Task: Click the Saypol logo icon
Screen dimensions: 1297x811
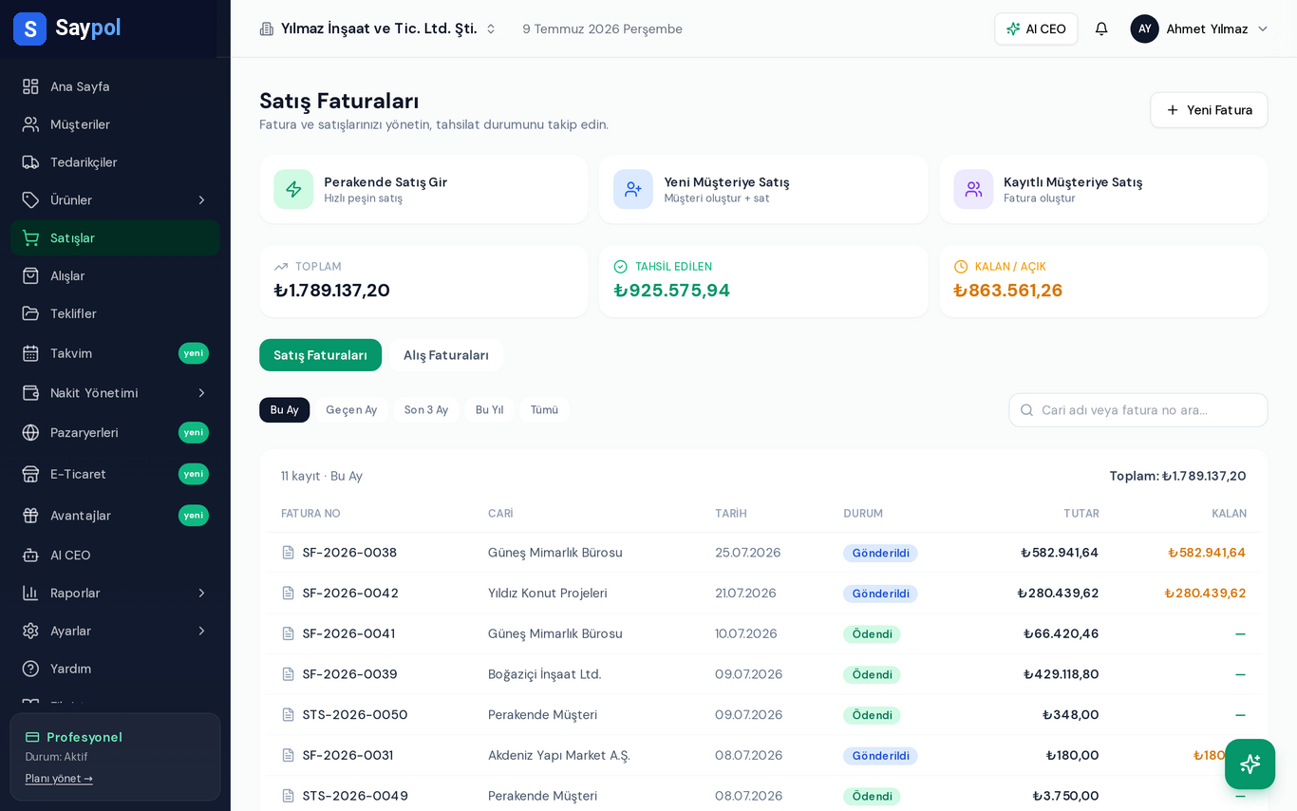Action: point(29,28)
